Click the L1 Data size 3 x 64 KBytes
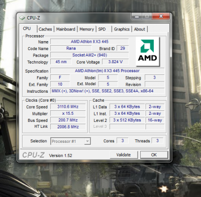The width and height of the screenshot is (201, 197). tap(127, 107)
